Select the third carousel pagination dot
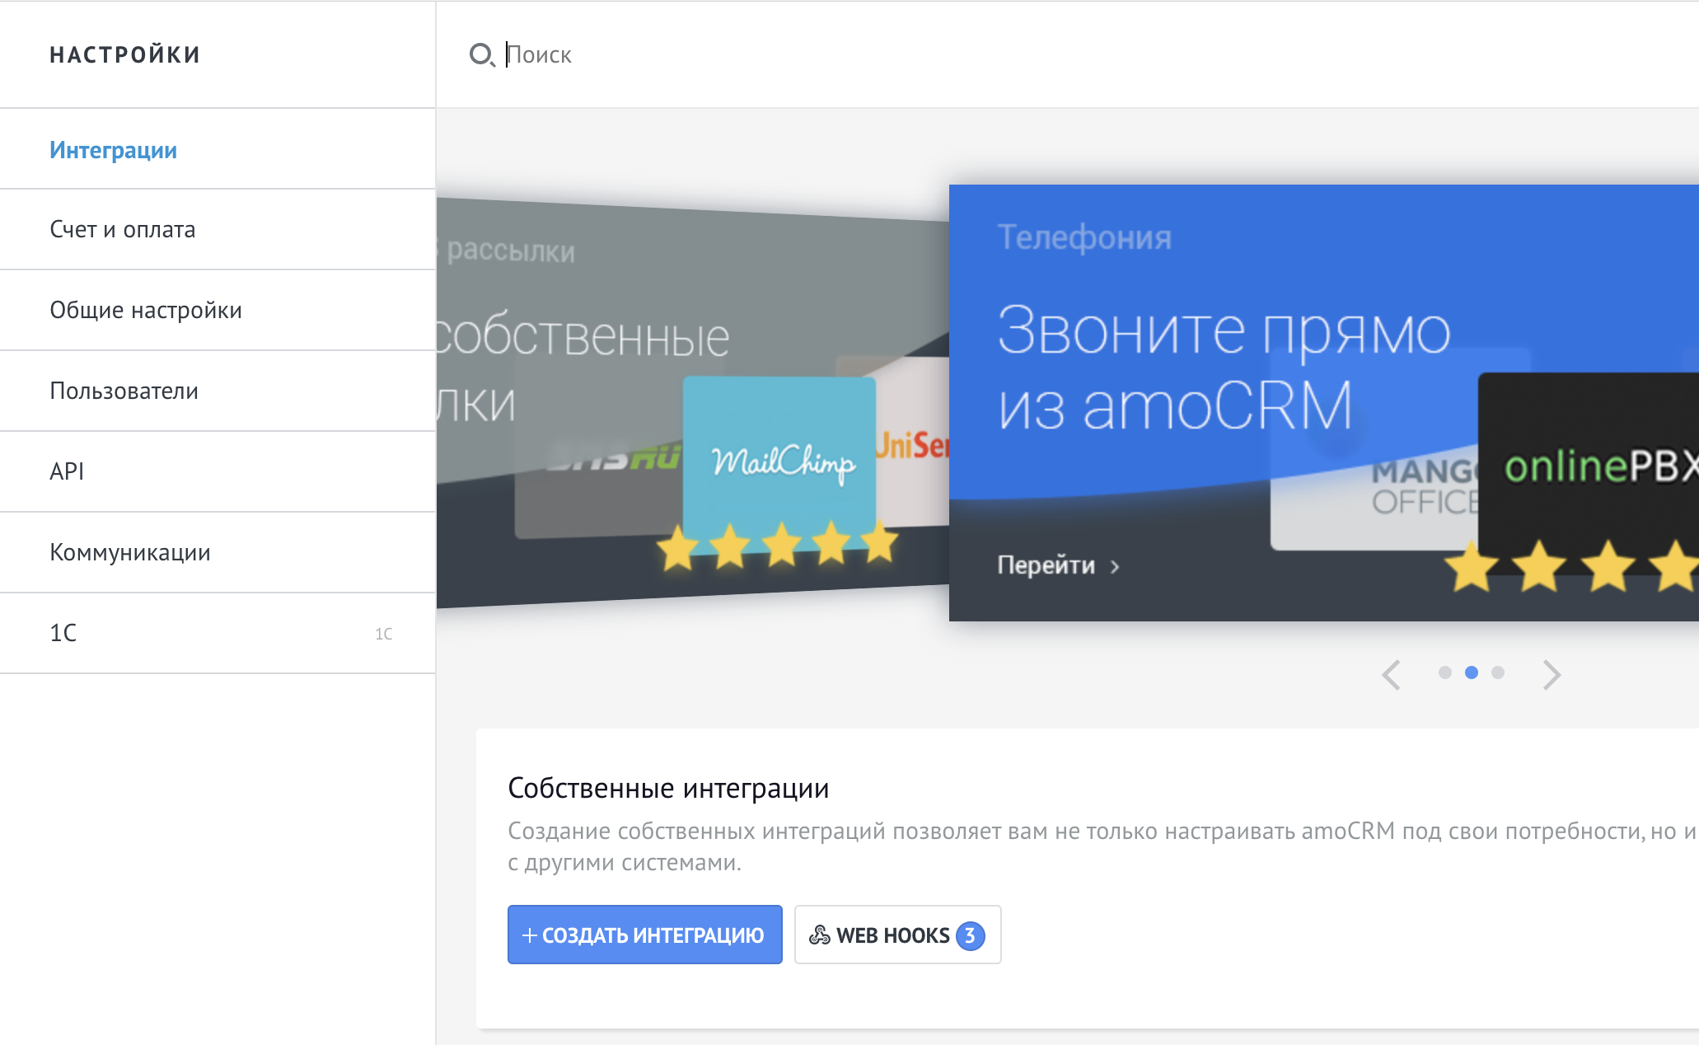 coord(1498,672)
